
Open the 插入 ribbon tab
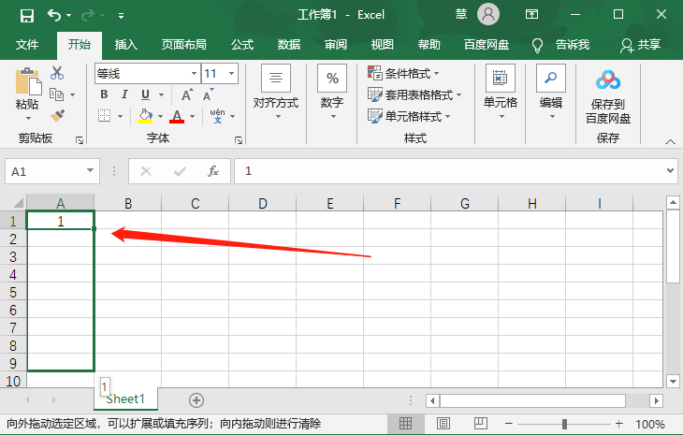click(125, 44)
